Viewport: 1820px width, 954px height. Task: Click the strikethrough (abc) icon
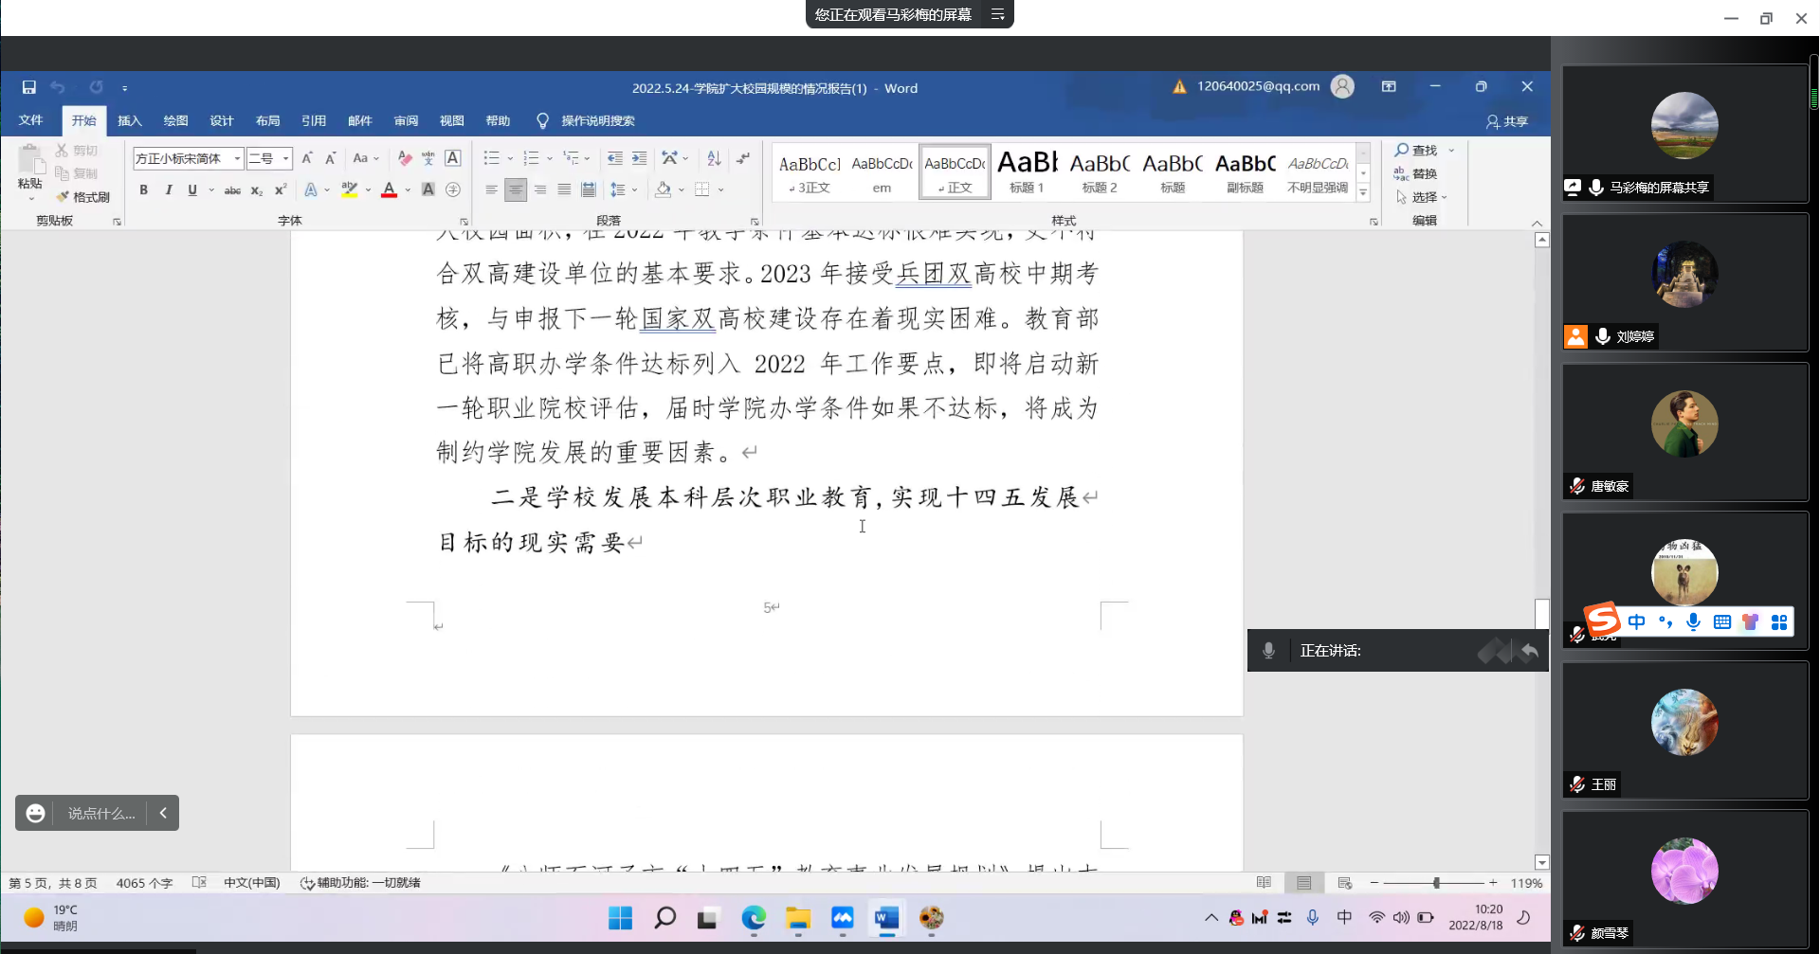(x=232, y=190)
